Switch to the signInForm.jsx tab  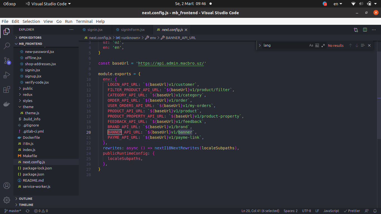(x=132, y=30)
